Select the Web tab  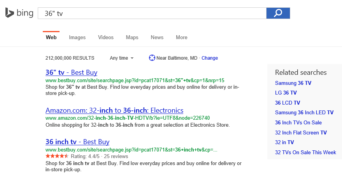point(51,38)
